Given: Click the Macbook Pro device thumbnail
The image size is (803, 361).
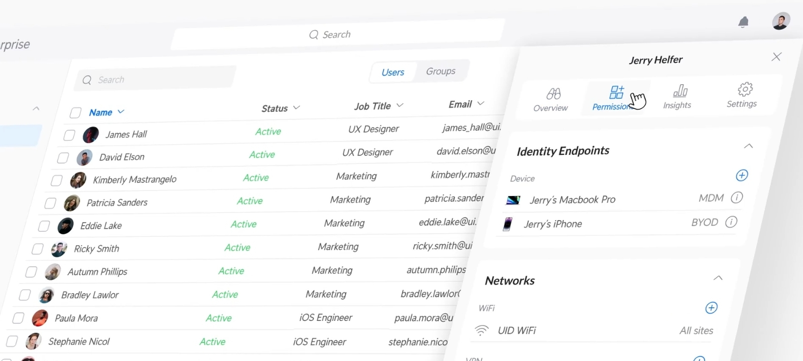Looking at the screenshot, I should 513,200.
